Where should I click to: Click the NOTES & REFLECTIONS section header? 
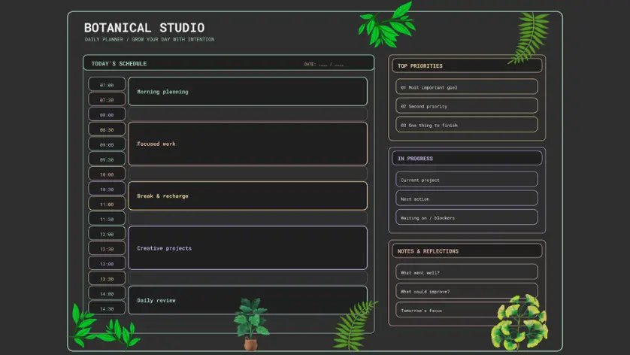(x=466, y=251)
